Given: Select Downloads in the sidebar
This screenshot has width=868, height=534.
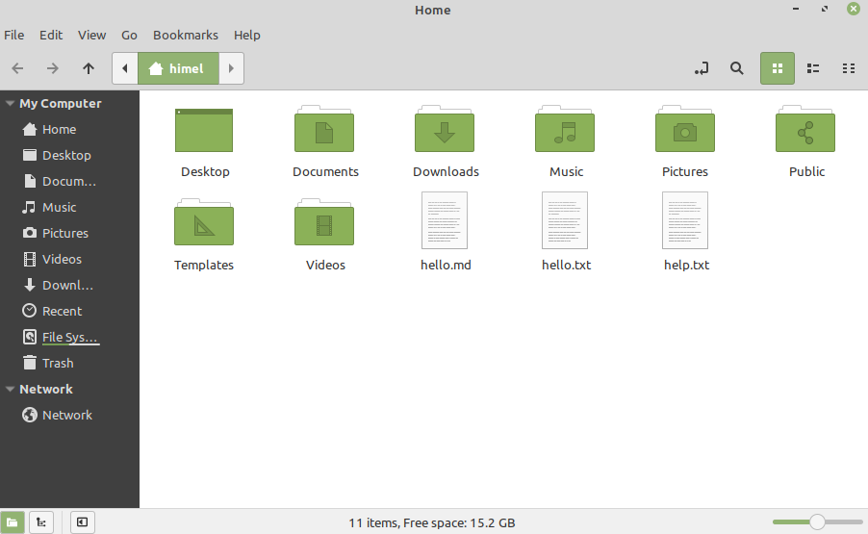Looking at the screenshot, I should (69, 286).
